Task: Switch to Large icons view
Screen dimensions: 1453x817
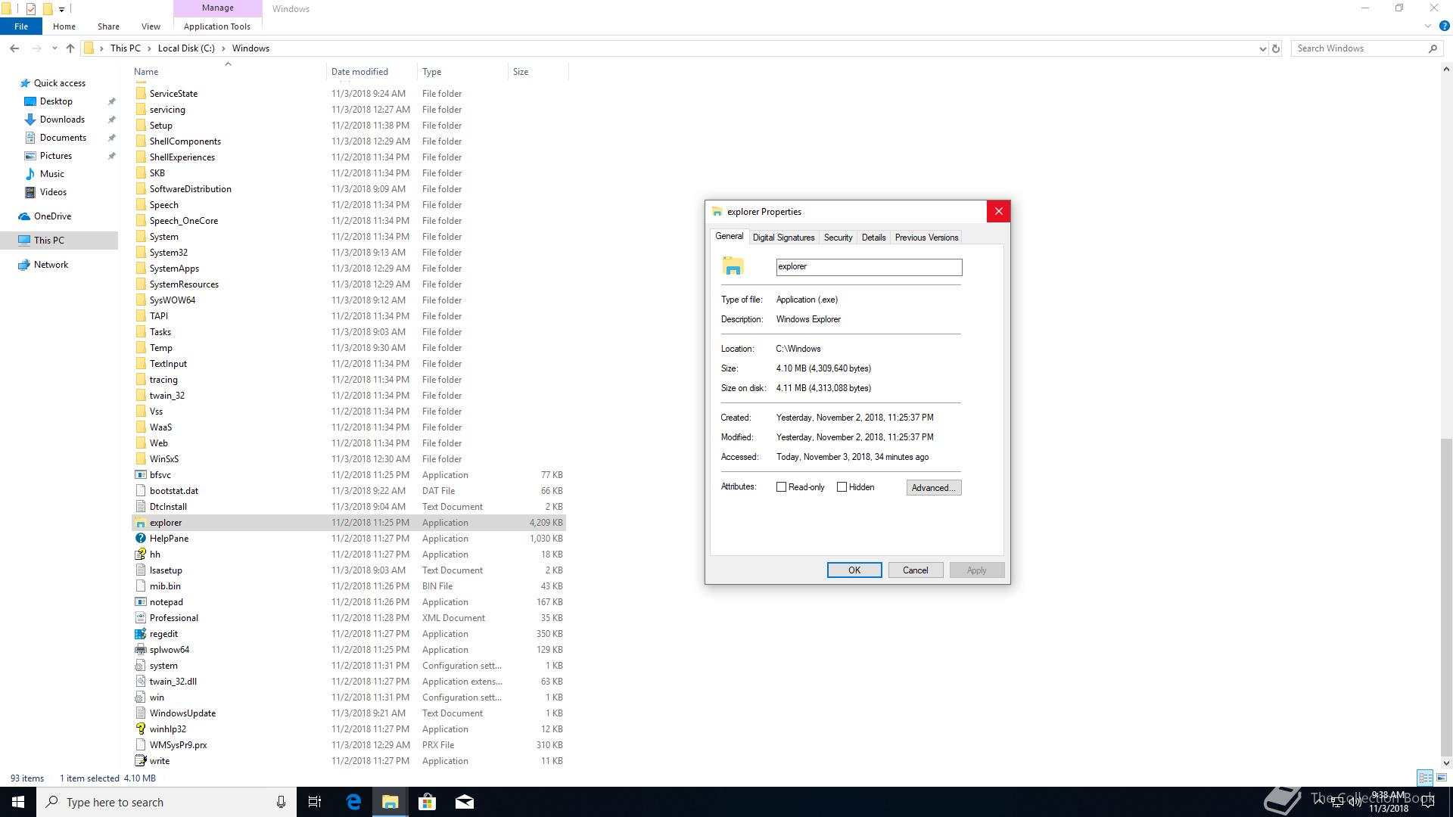Action: [x=1442, y=778]
